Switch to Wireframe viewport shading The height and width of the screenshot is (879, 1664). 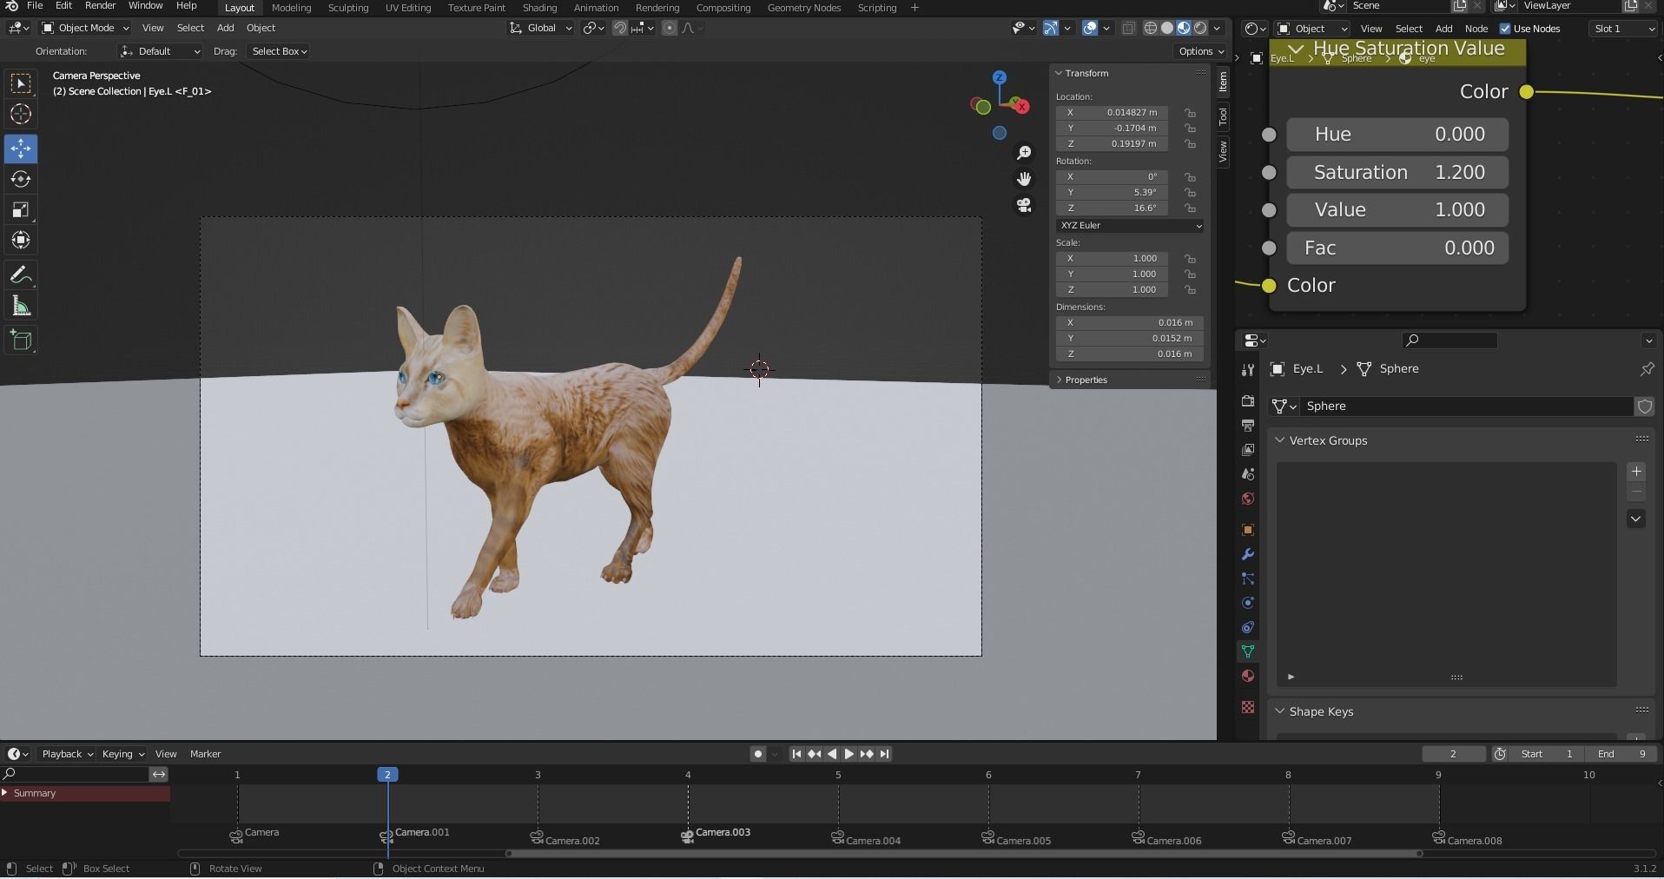(1151, 28)
